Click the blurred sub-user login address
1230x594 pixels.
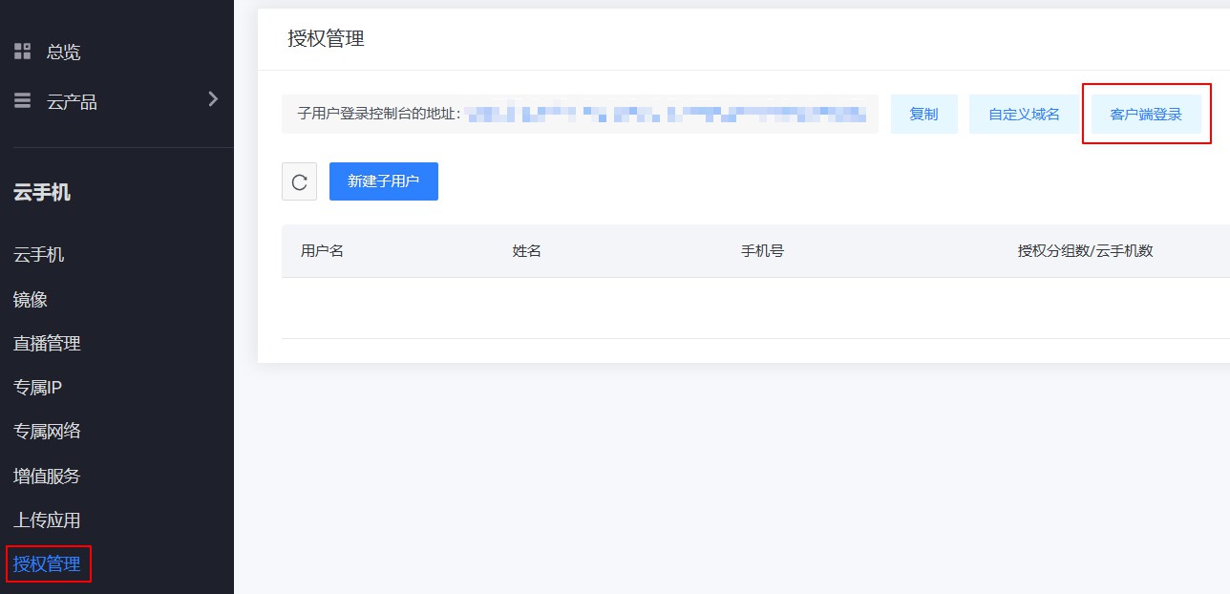pos(667,115)
